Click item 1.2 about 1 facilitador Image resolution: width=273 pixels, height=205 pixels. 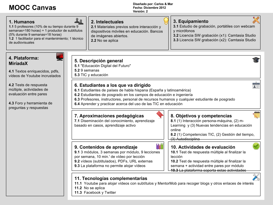pos(46,40)
